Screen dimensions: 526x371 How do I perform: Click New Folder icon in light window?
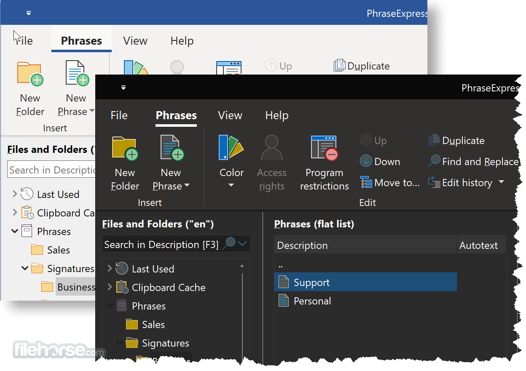coord(30,74)
